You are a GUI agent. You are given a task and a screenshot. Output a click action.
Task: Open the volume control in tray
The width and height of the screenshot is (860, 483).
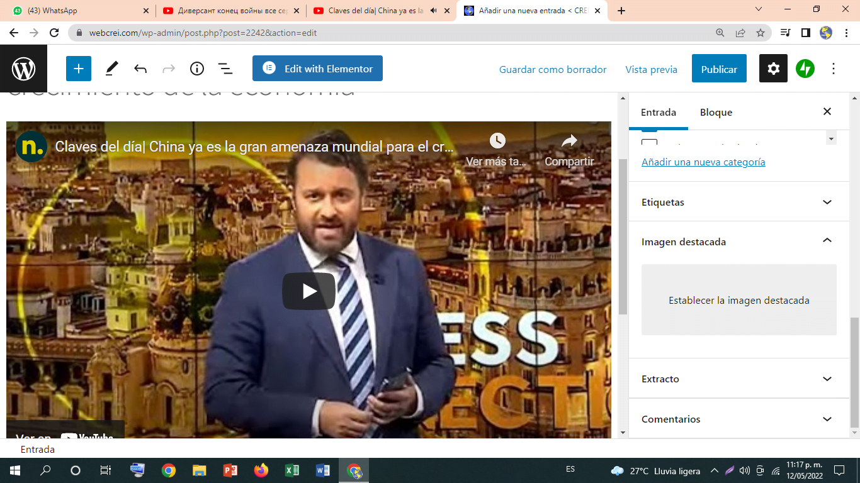click(x=745, y=470)
